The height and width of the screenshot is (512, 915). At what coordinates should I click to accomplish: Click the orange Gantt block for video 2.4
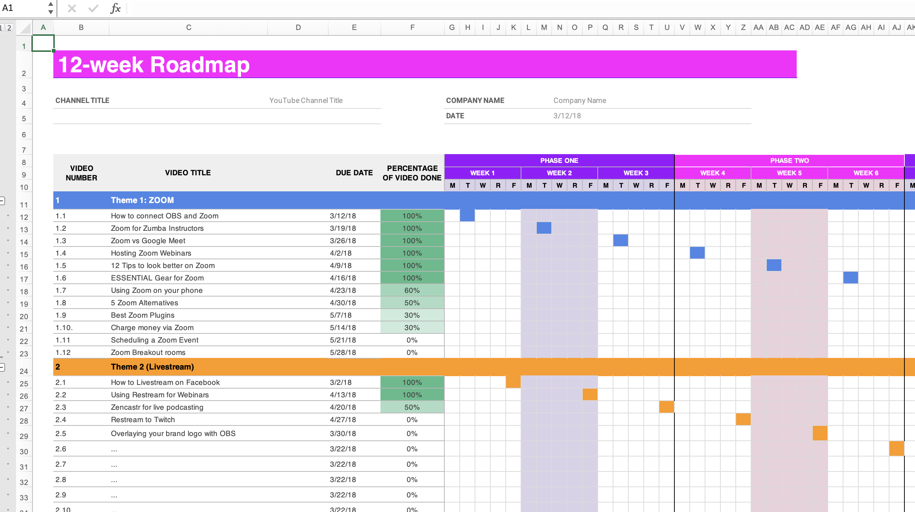coord(743,419)
